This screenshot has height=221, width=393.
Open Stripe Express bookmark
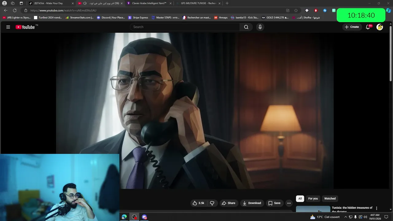[x=138, y=17]
